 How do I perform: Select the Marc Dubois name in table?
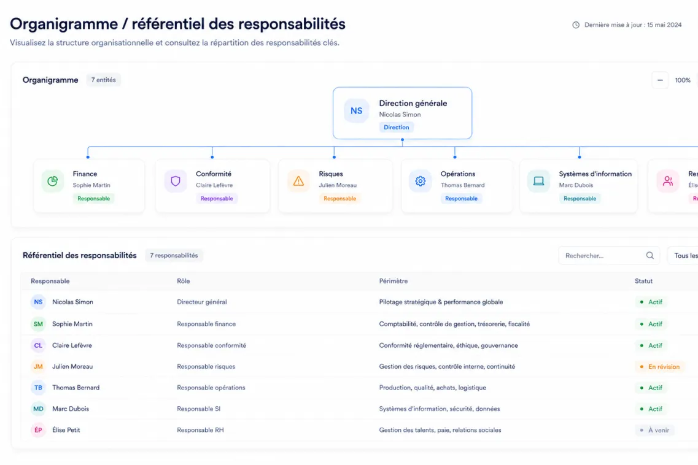[71, 409]
